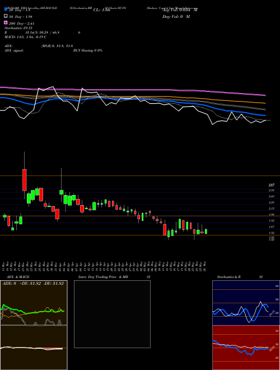This screenshot has width=280, height=370.
Task: Click the 1.98 price axis label
Action: pyautogui.click(x=271, y=215)
